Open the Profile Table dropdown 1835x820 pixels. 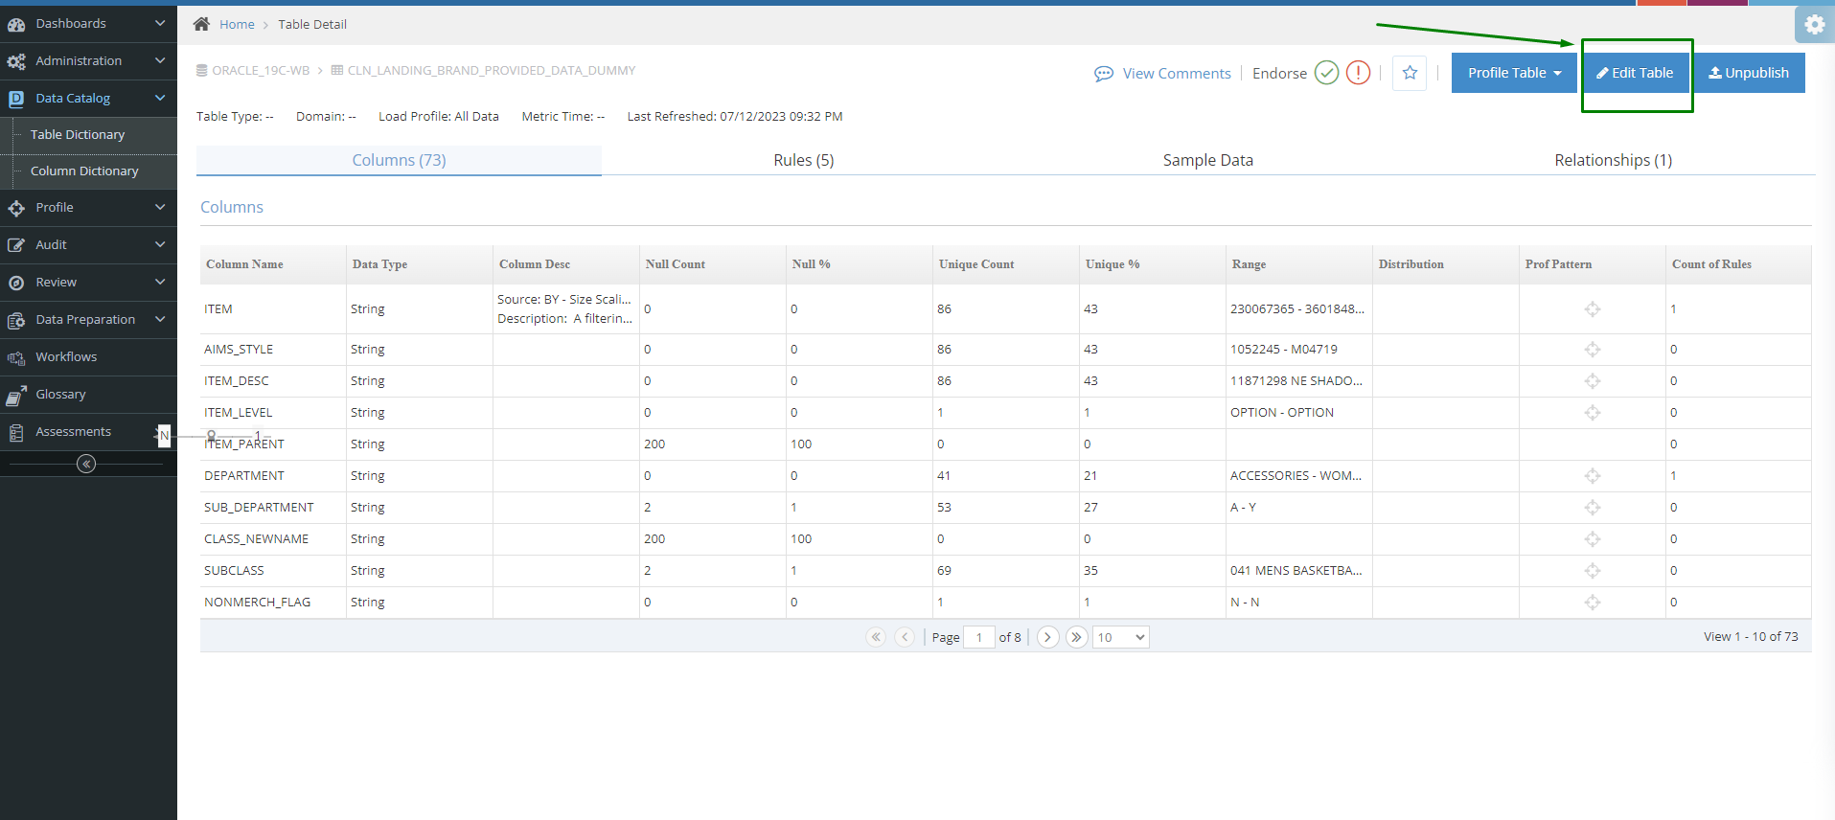(1513, 73)
